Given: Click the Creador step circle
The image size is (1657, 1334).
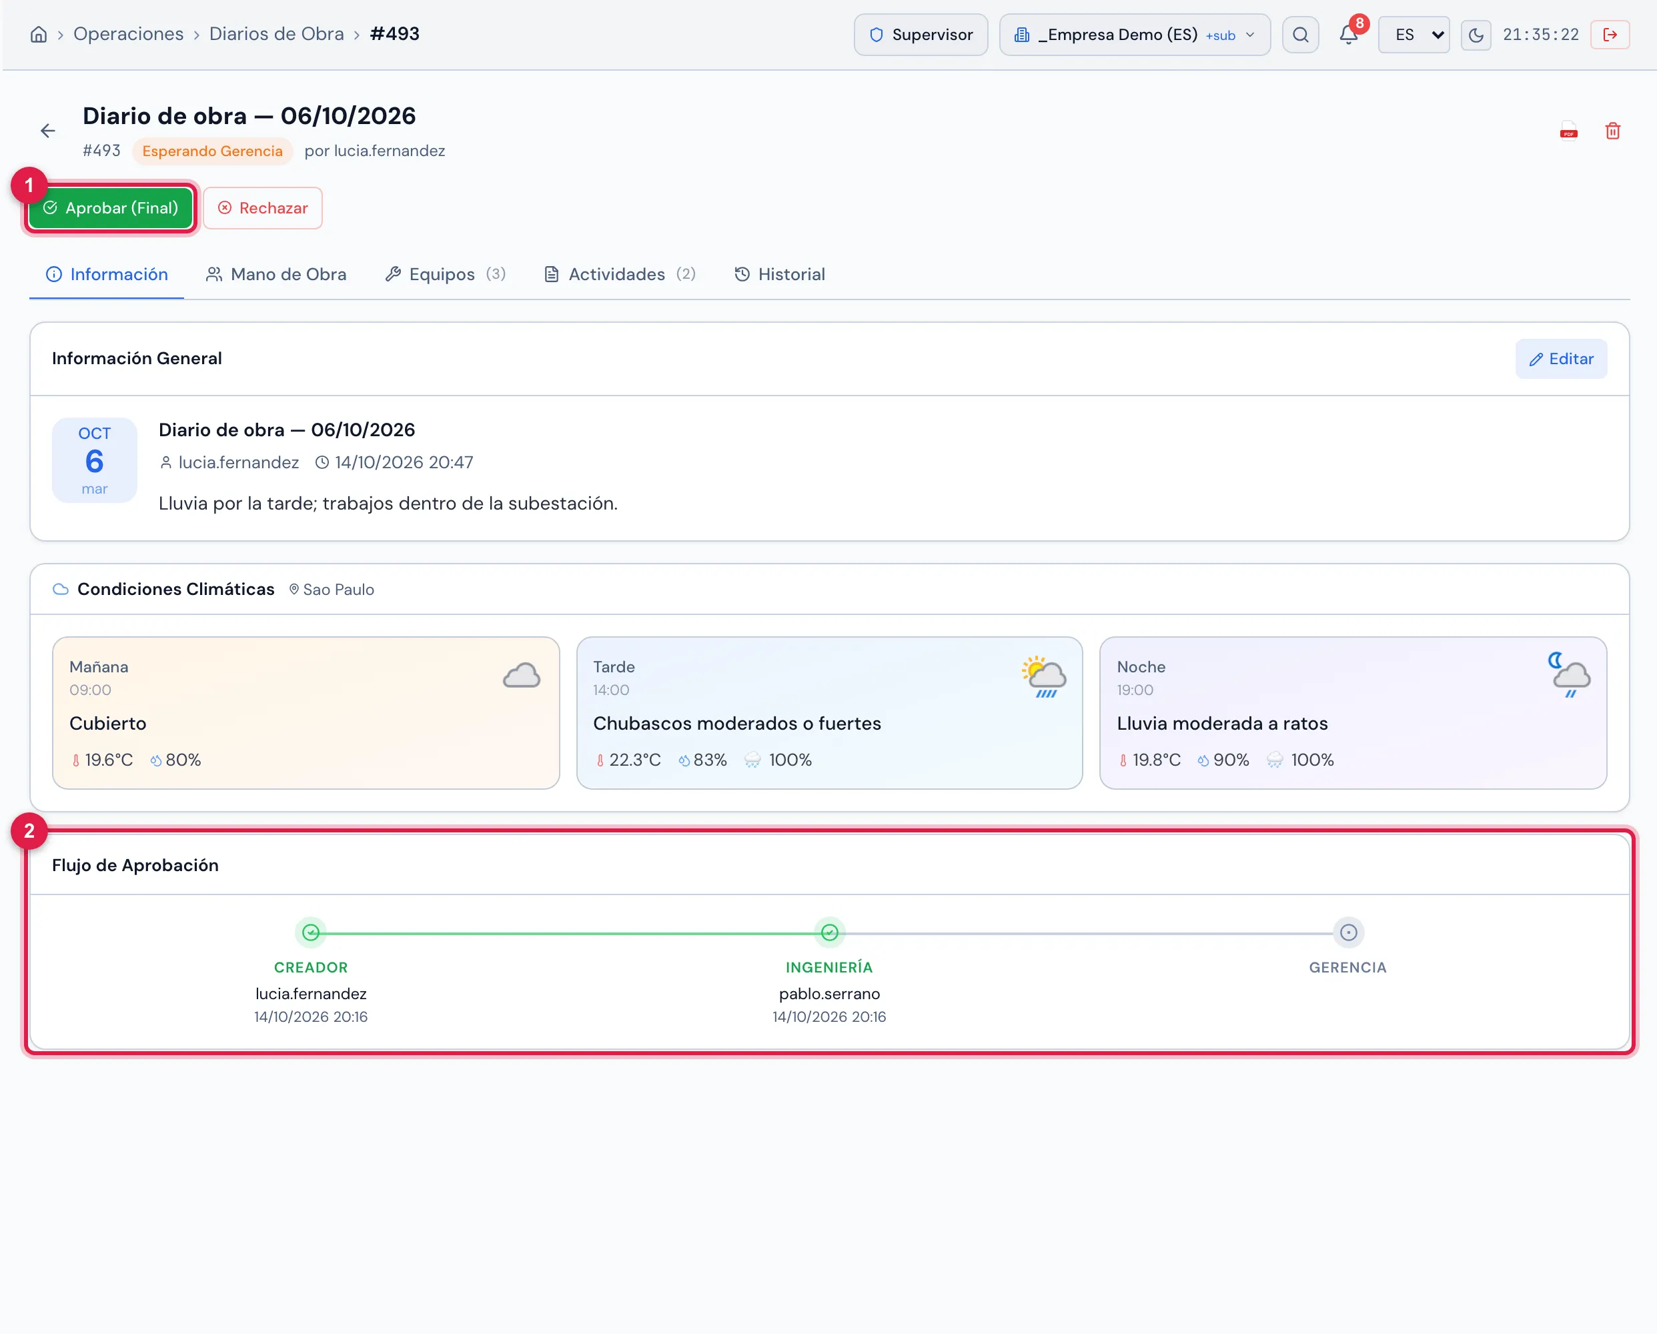Looking at the screenshot, I should pos(310,932).
